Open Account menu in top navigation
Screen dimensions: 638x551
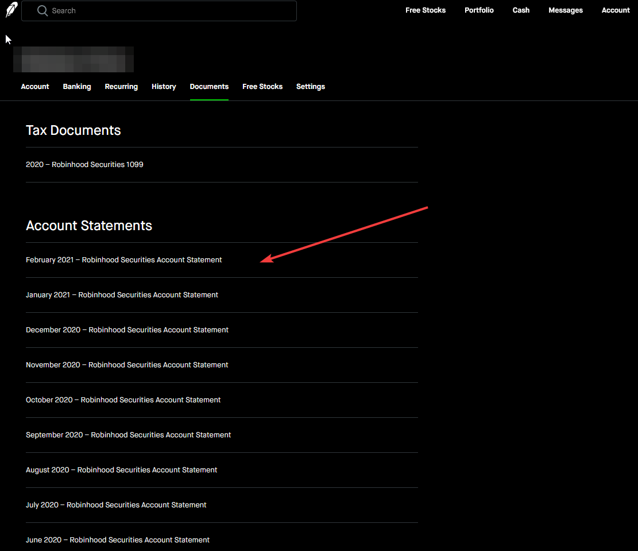(x=616, y=10)
